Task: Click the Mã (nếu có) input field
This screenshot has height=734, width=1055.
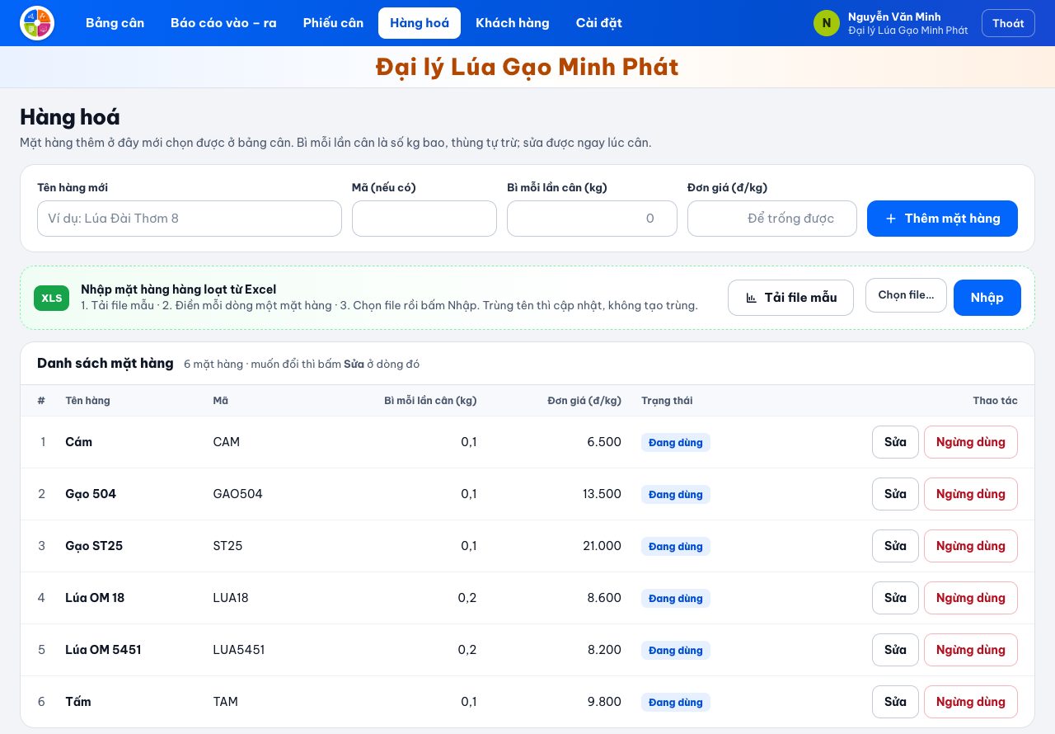Action: pos(424,219)
